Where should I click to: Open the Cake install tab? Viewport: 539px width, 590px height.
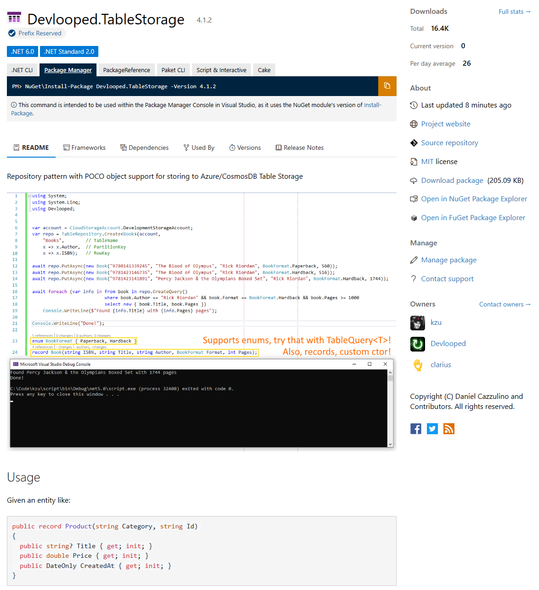[x=264, y=70]
